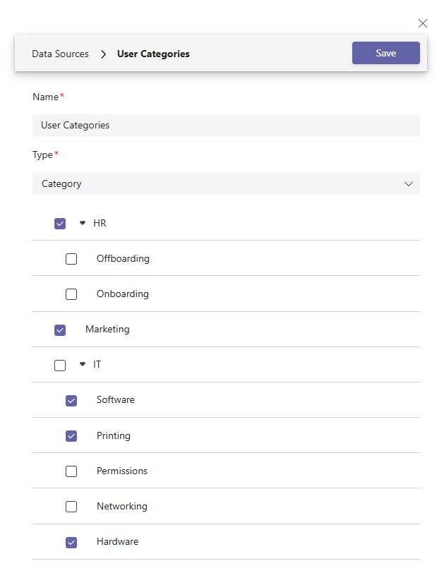Enable the Permissions checkbox
Viewport: 444px width, 573px height.
coord(71,471)
